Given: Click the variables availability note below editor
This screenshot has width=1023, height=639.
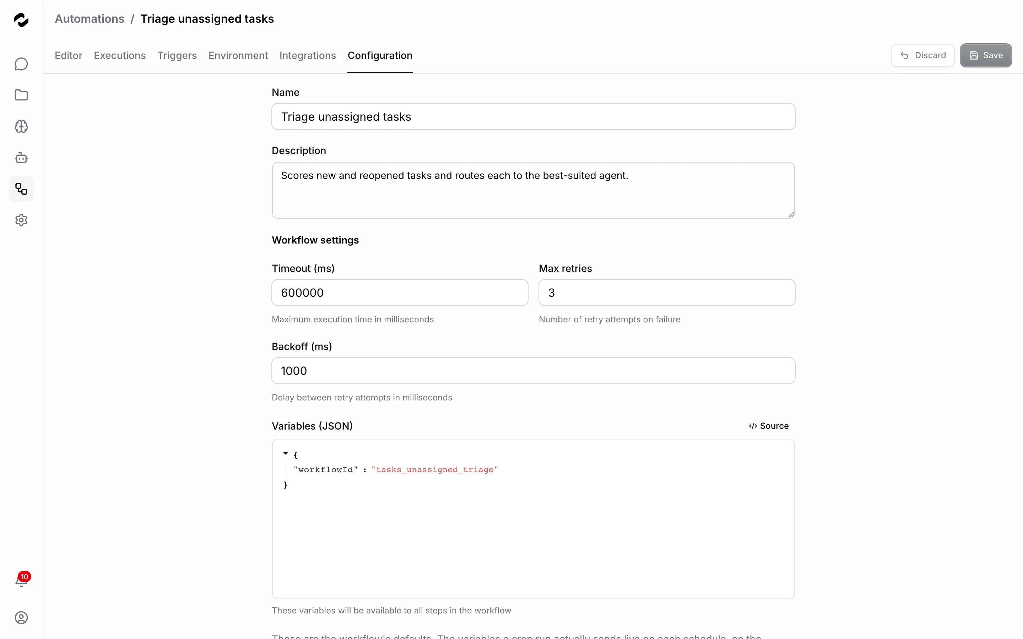Looking at the screenshot, I should (x=391, y=611).
